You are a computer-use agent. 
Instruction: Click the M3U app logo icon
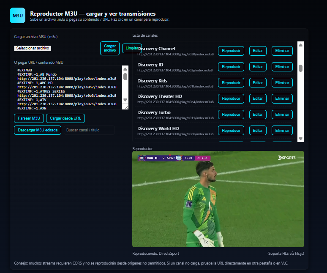point(18,16)
